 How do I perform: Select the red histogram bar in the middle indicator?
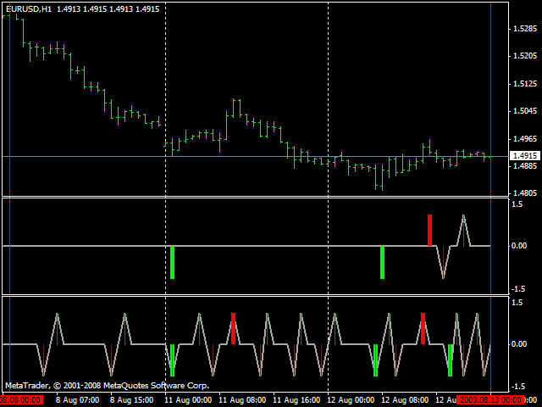tap(429, 230)
